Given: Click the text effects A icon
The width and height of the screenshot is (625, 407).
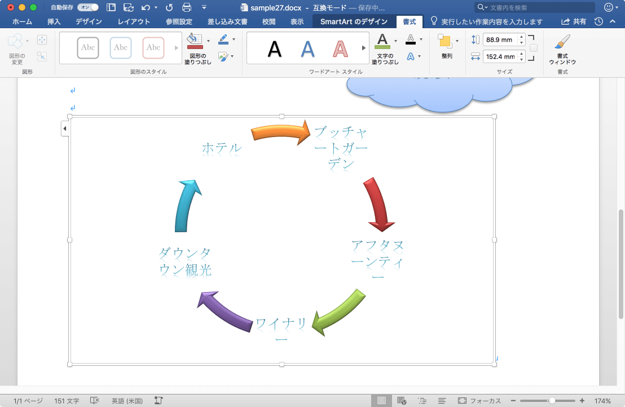Looking at the screenshot, I should (x=411, y=56).
